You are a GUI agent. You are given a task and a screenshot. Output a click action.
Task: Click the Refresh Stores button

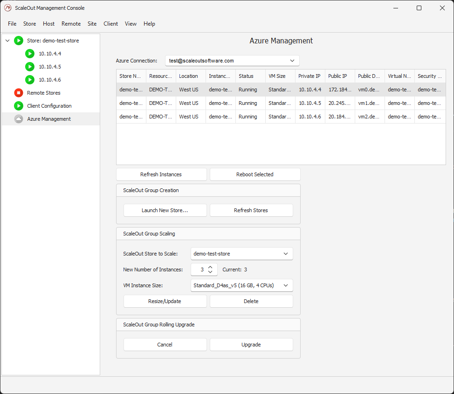(251, 210)
